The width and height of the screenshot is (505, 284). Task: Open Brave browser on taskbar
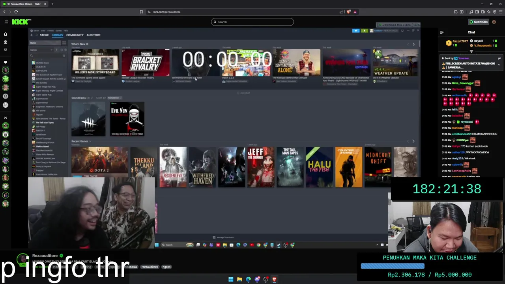274,280
